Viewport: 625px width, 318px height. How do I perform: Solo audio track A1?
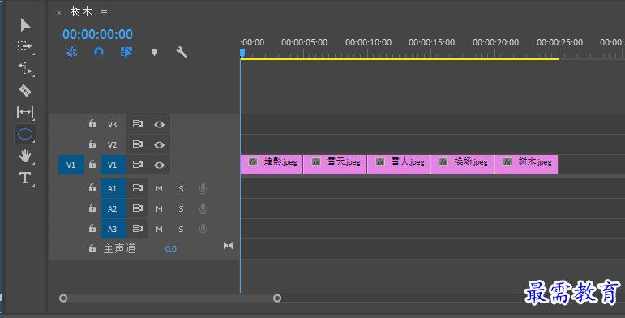(181, 189)
